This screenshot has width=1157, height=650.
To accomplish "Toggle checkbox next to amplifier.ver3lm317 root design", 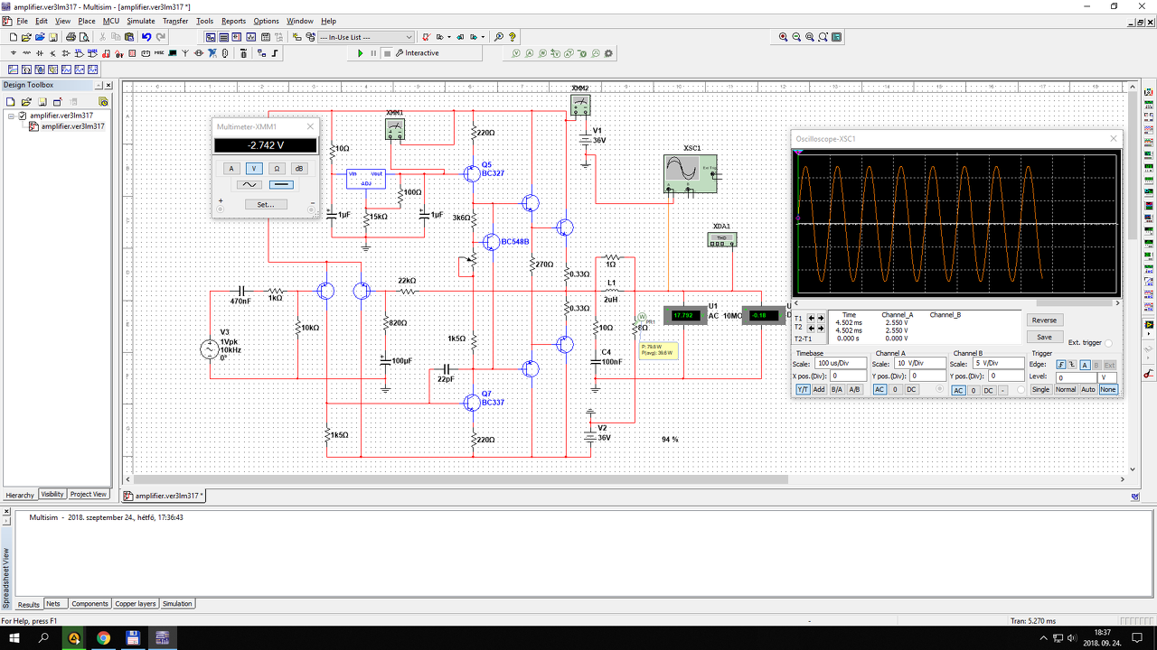I will 24,116.
